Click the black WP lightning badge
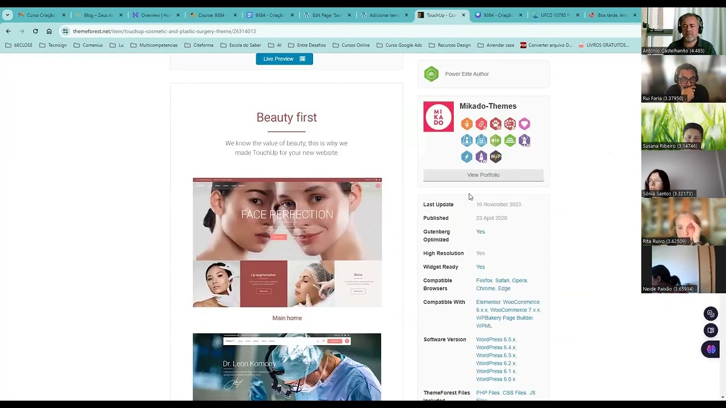The width and height of the screenshot is (726, 408). (496, 157)
